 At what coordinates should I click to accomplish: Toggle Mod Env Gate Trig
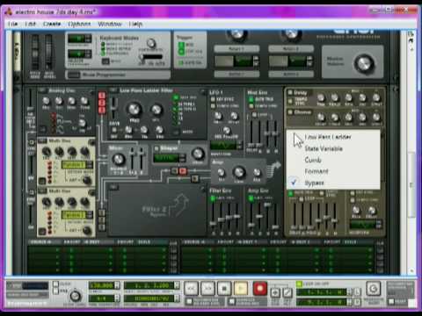point(251,99)
